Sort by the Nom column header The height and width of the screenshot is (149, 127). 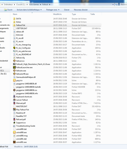pyautogui.click(x=15, y=14)
